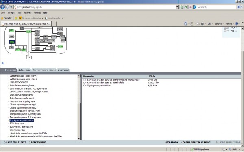
Task: Click the CT connector box in diagram
Action: [x=29, y=58]
